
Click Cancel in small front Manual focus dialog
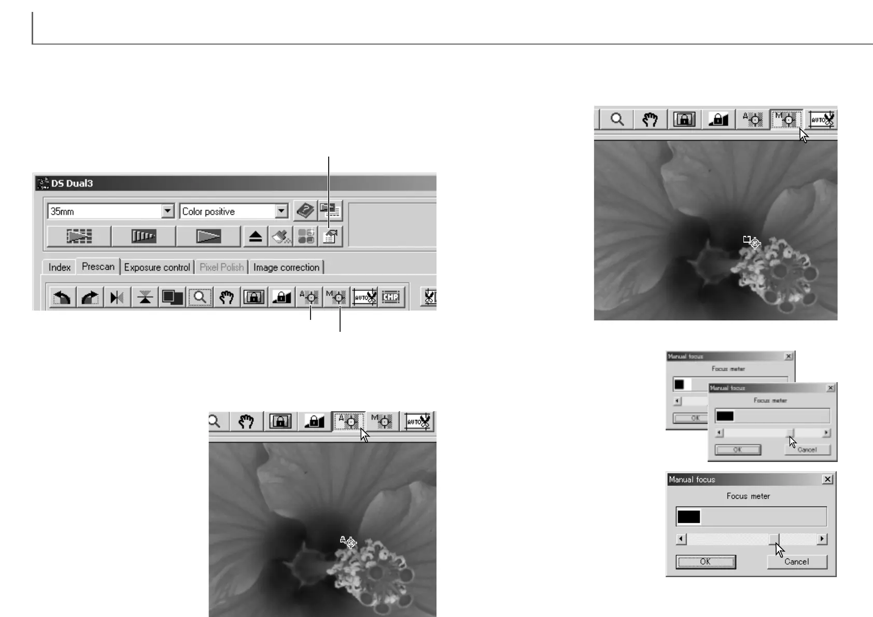point(807,450)
